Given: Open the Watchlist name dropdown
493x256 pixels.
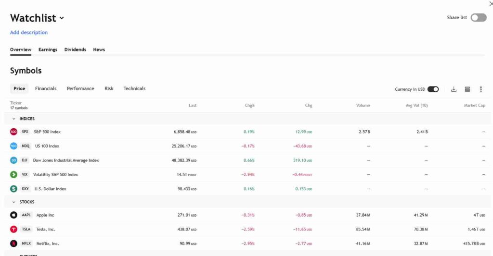Looking at the screenshot, I should coord(62,19).
